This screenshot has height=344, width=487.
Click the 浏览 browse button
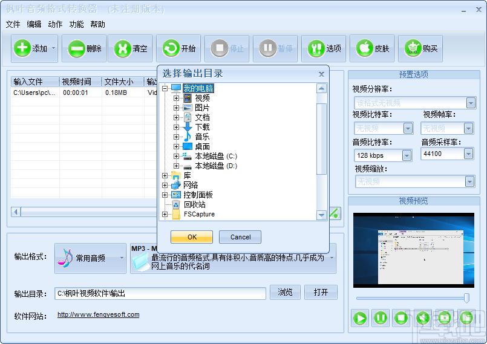pos(285,292)
